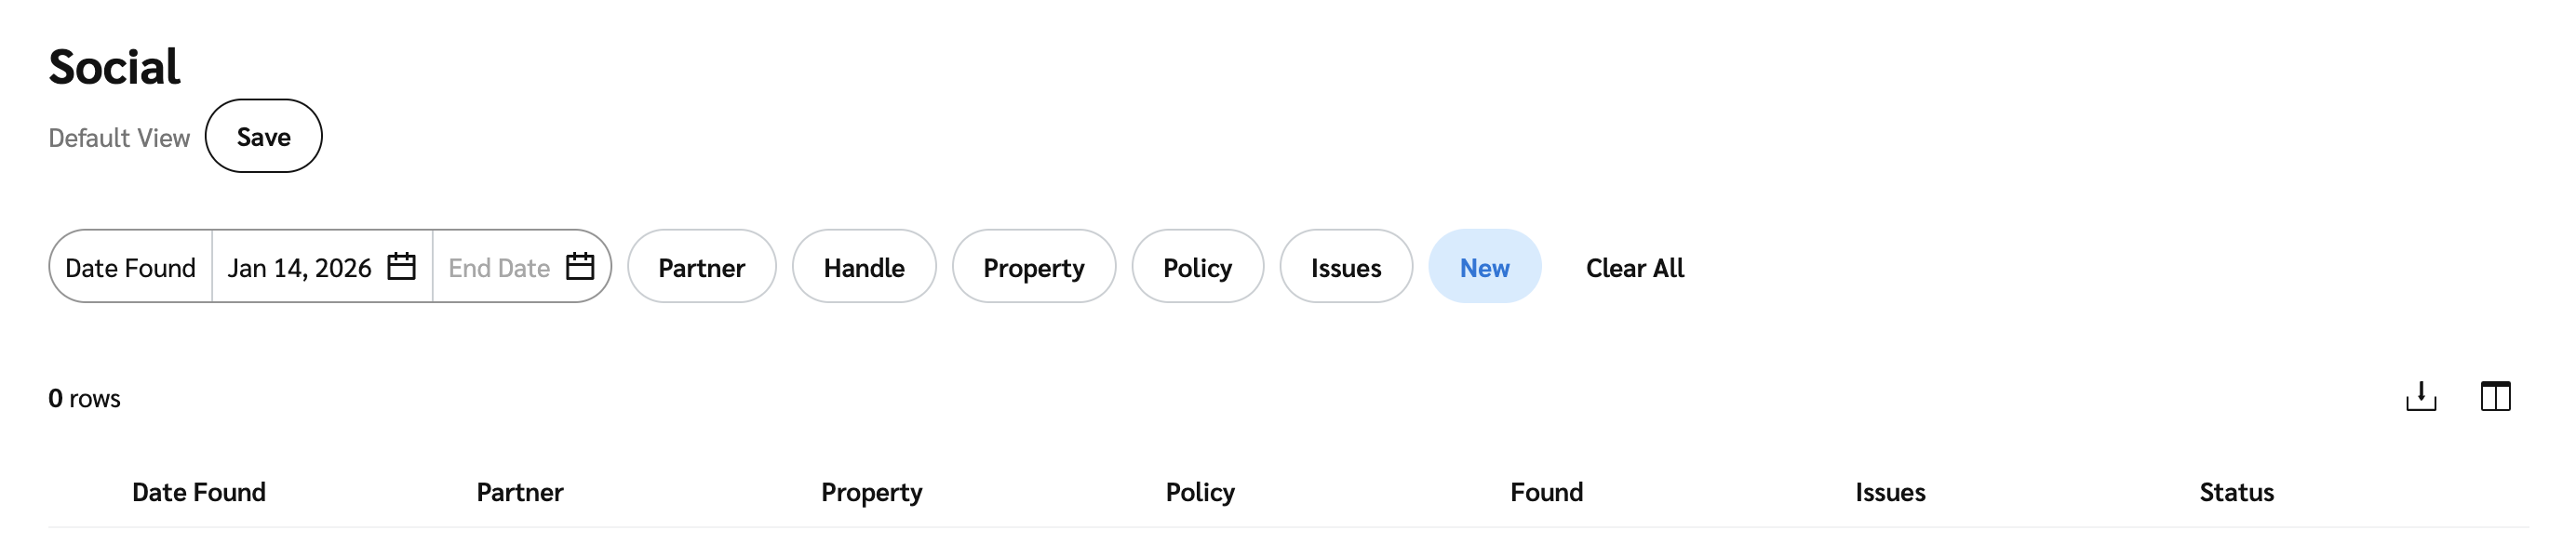Toggle the New filter chip

tap(1484, 267)
